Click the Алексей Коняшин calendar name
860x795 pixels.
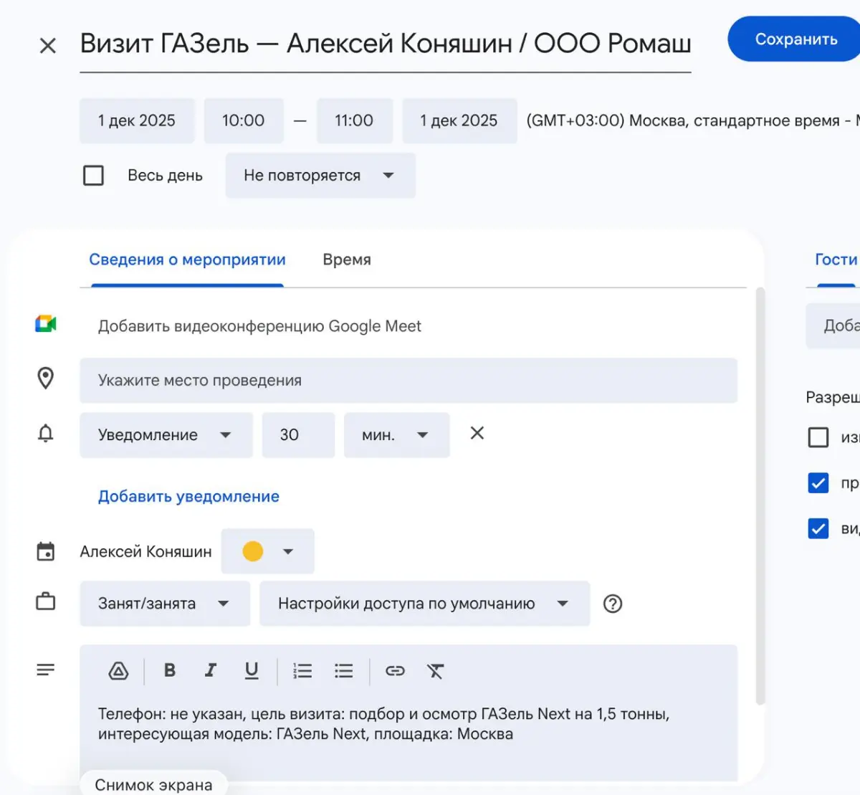pos(146,551)
